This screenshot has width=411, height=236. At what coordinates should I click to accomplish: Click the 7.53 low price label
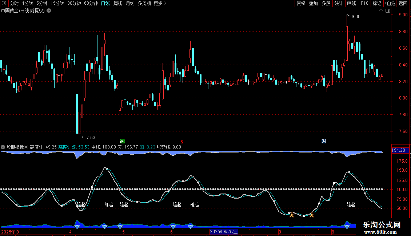pyautogui.click(x=91, y=137)
